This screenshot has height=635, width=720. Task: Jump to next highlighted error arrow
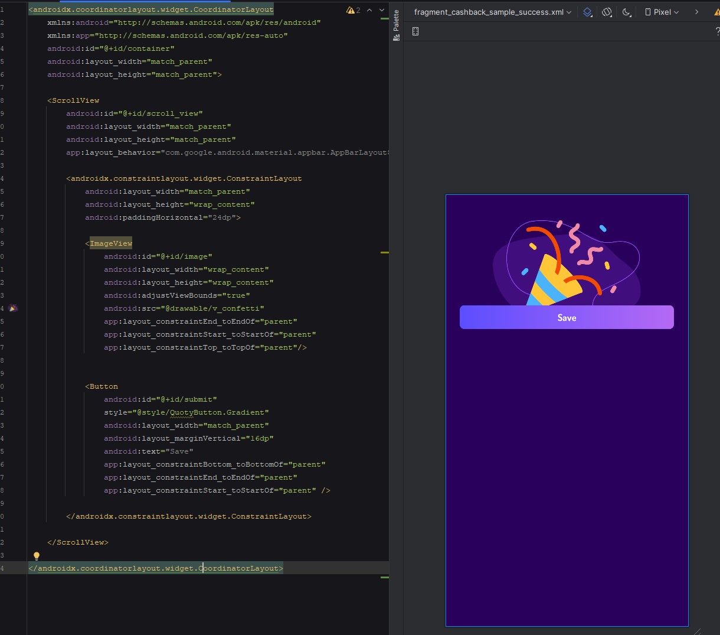coord(382,10)
